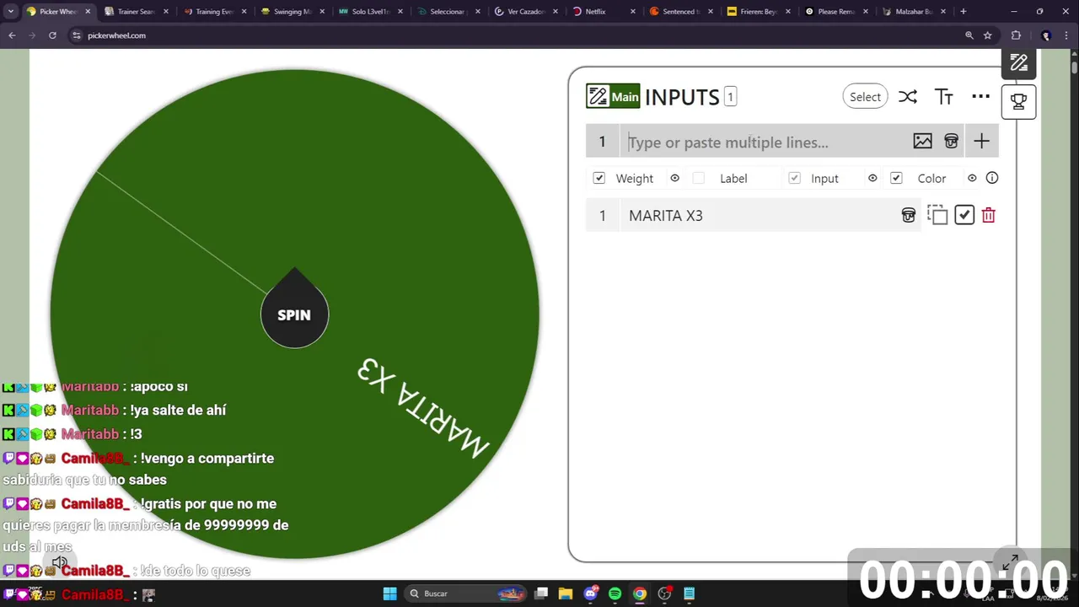Open the browser zoom magnifier icon
Image resolution: width=1079 pixels, height=607 pixels.
point(969,35)
